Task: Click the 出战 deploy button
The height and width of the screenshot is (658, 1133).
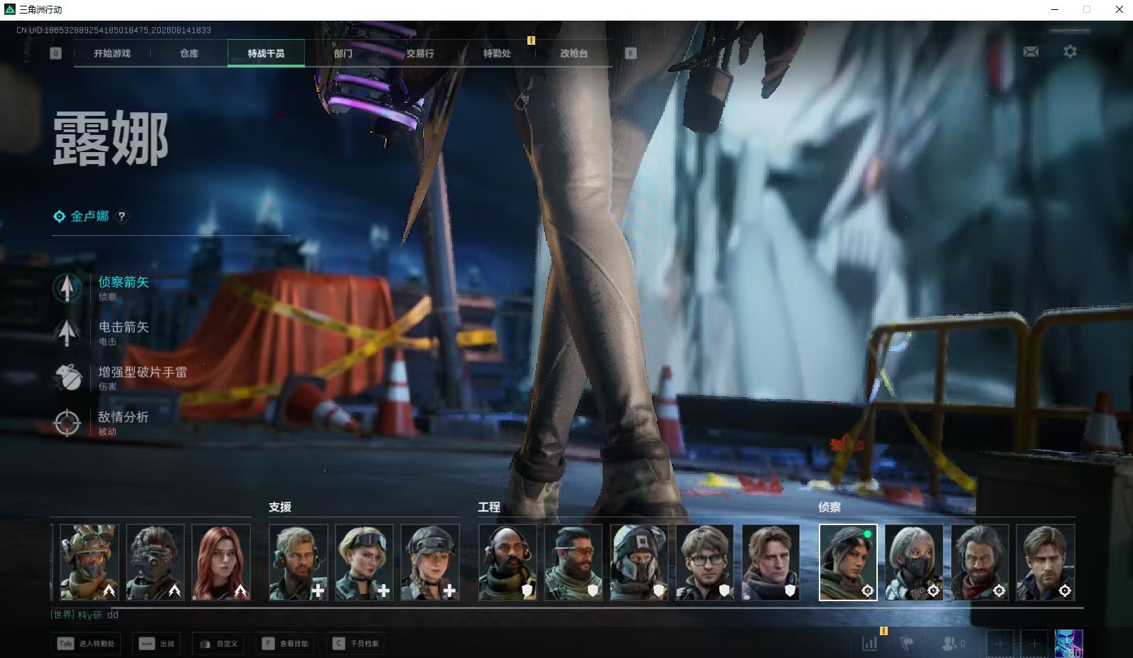Action: point(156,644)
